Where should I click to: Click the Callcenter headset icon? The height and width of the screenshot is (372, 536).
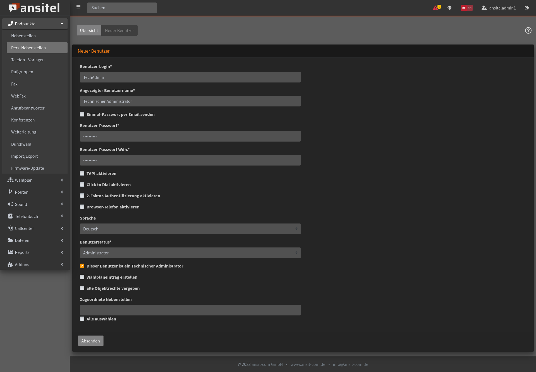(10, 228)
